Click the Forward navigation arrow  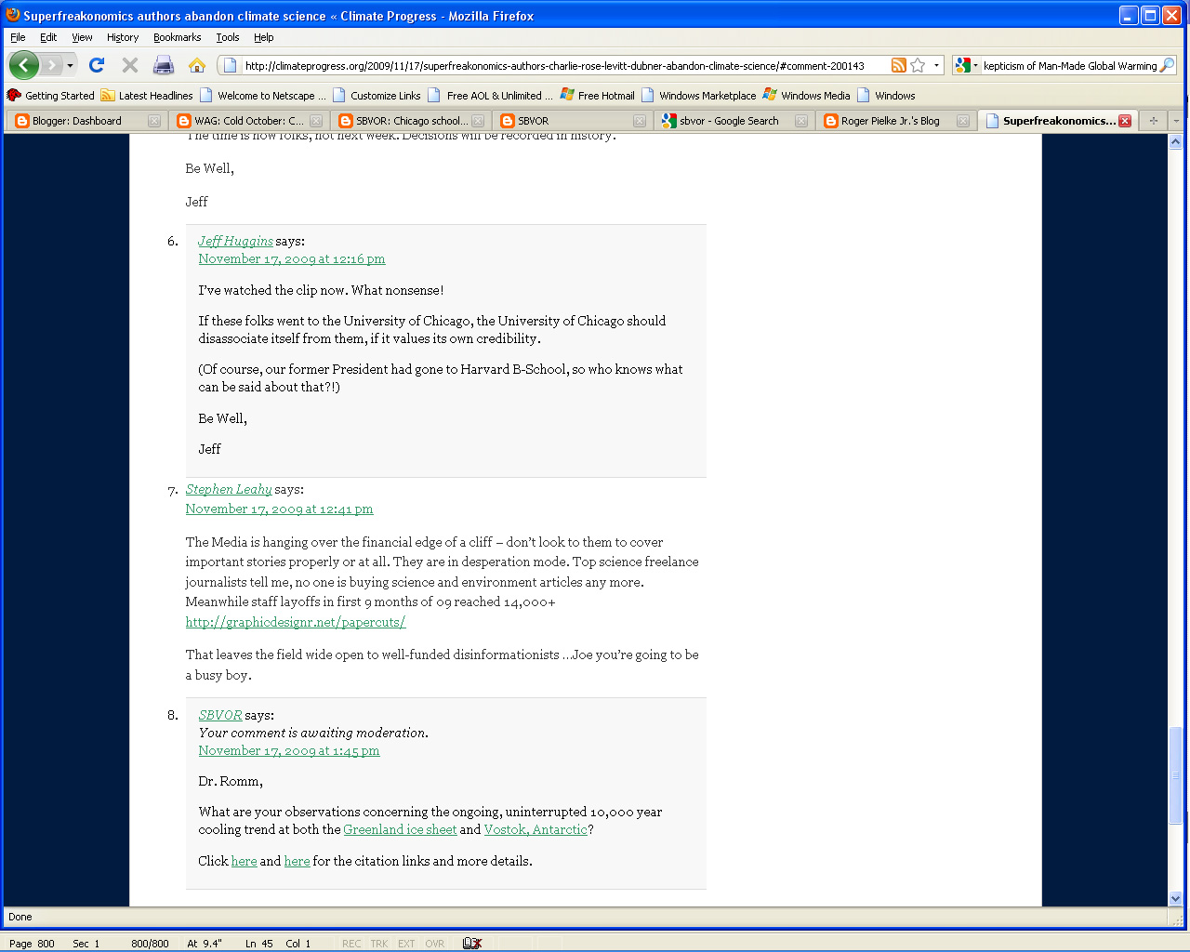52,65
